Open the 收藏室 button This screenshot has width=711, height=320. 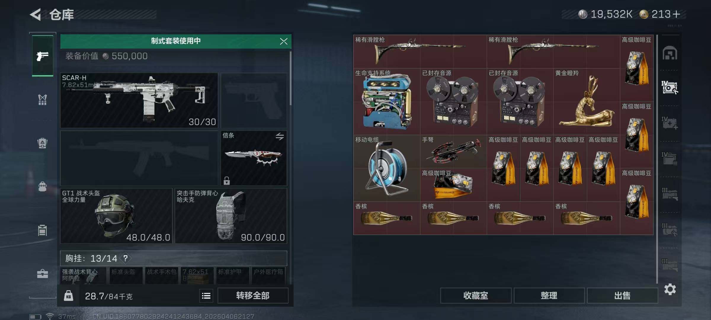click(476, 295)
